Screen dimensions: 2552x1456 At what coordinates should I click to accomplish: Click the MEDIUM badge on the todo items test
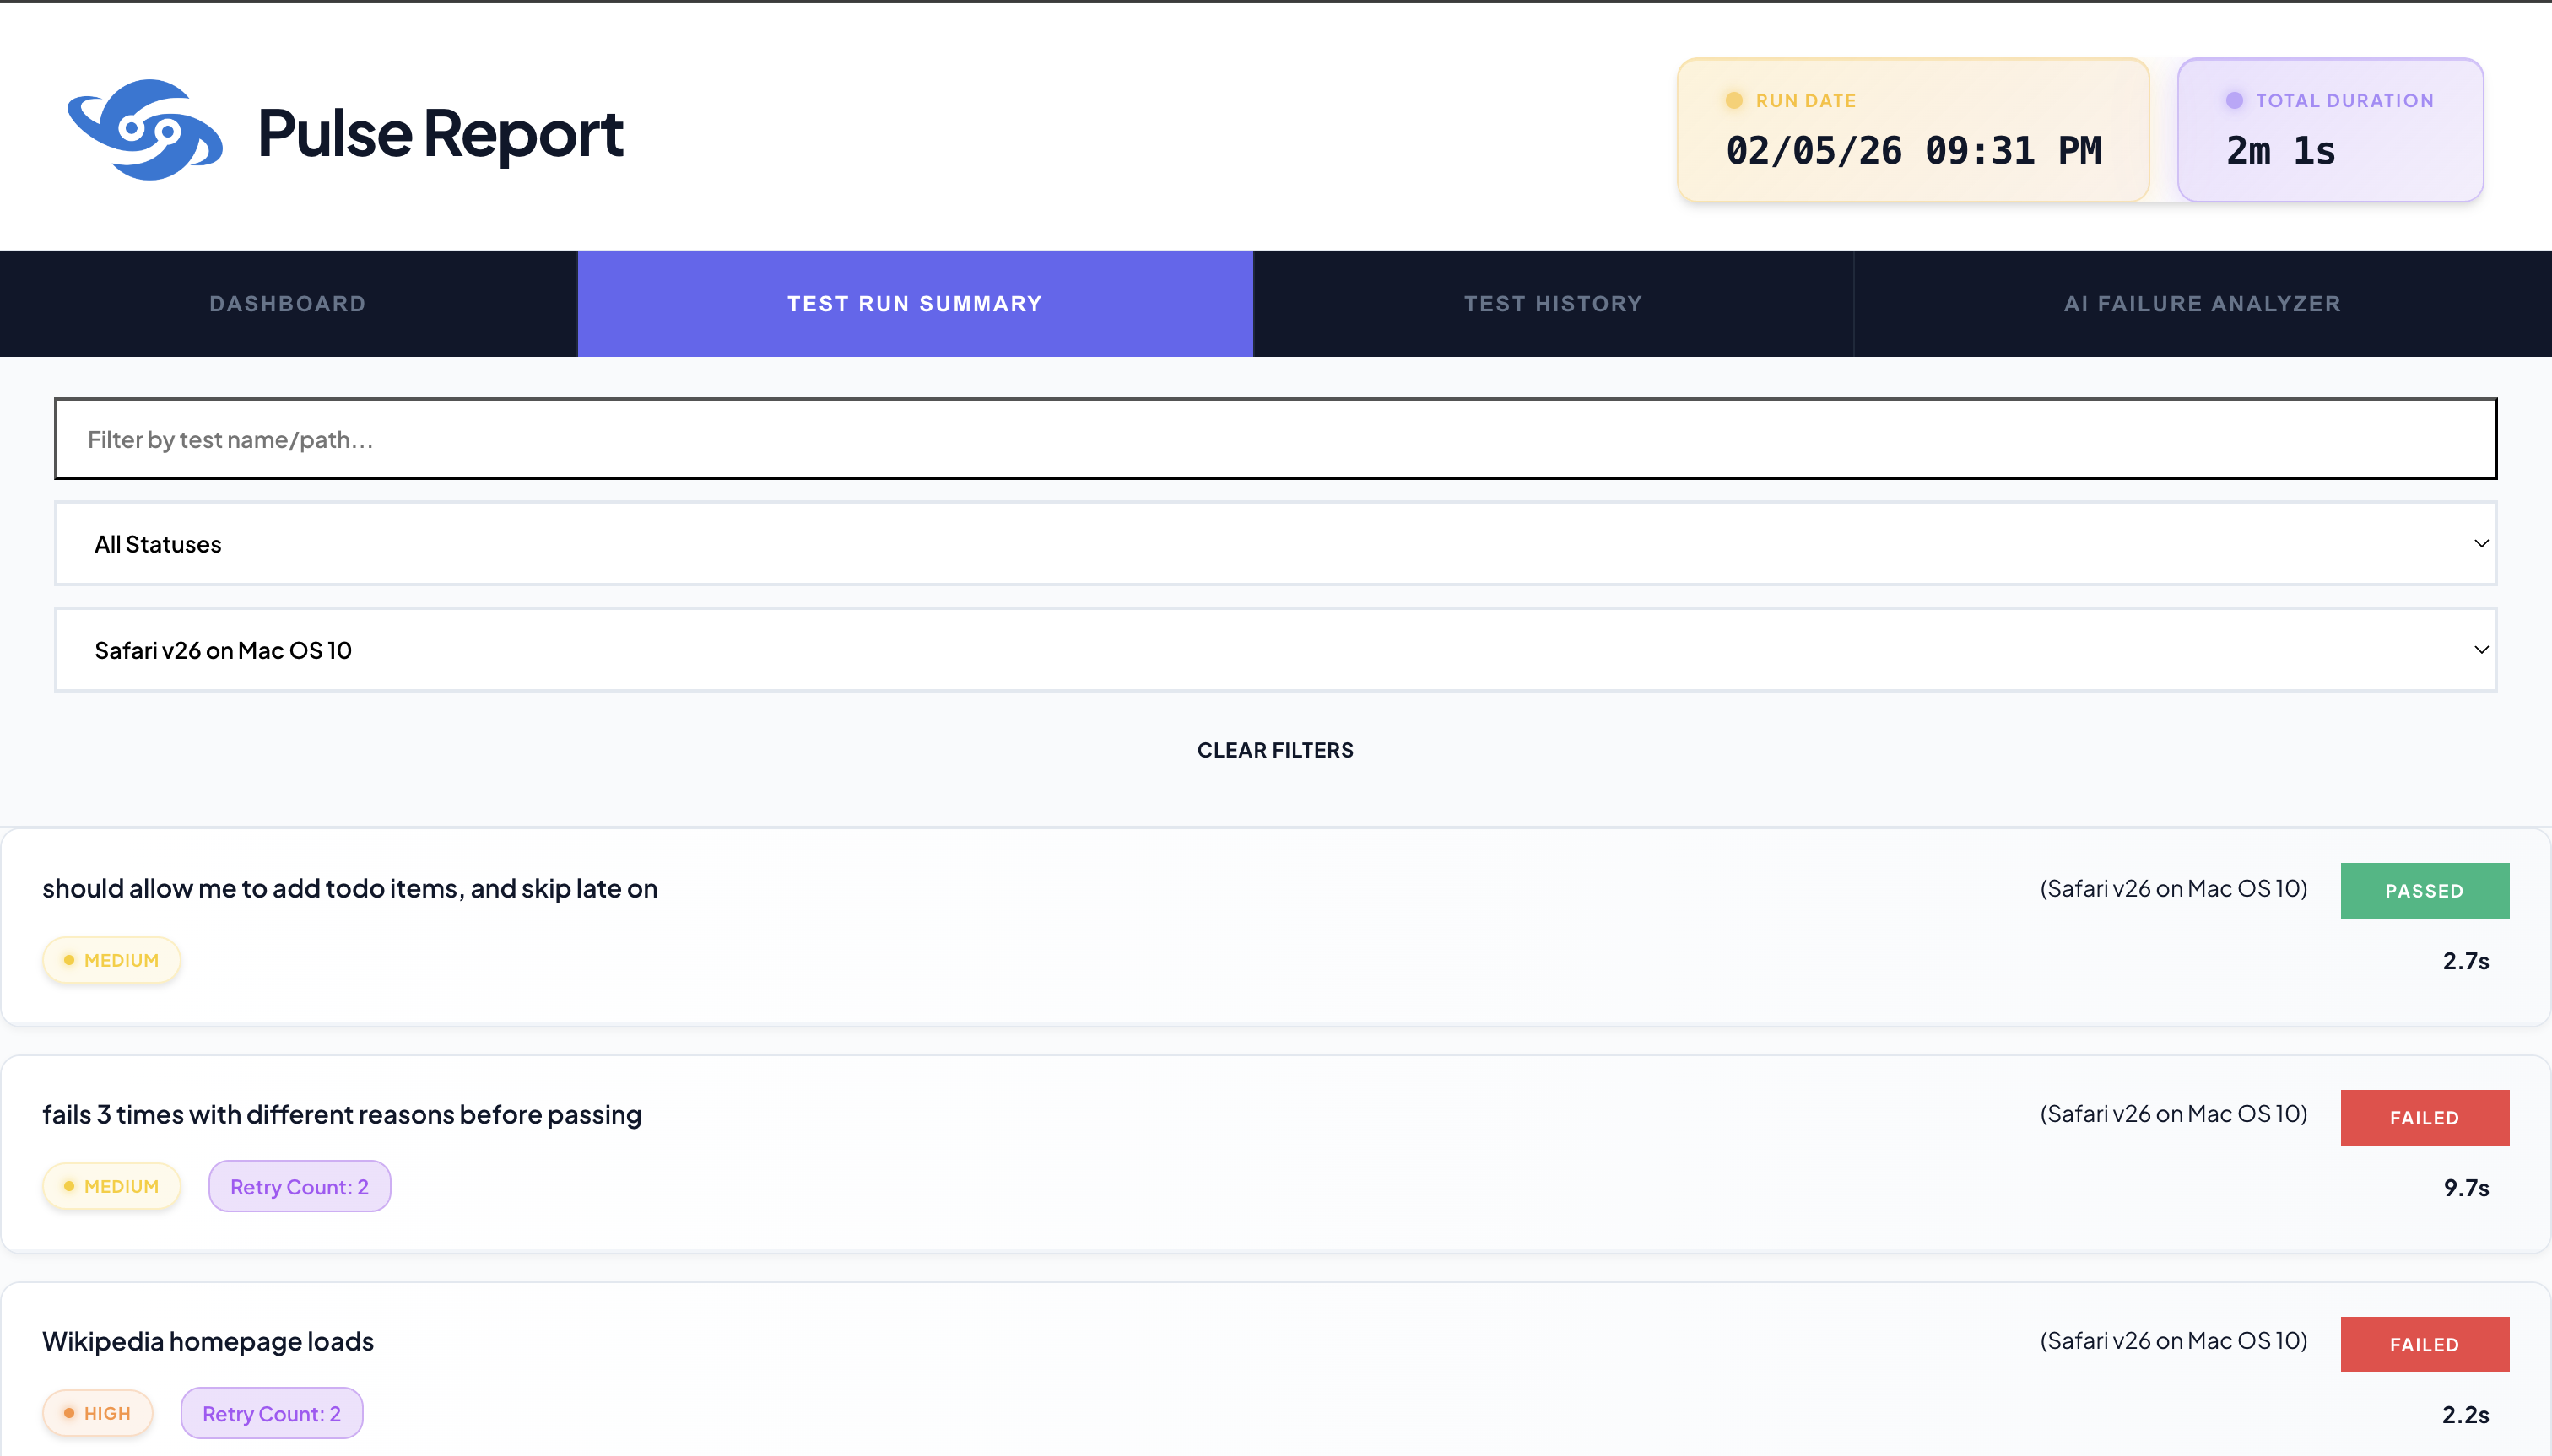click(111, 960)
